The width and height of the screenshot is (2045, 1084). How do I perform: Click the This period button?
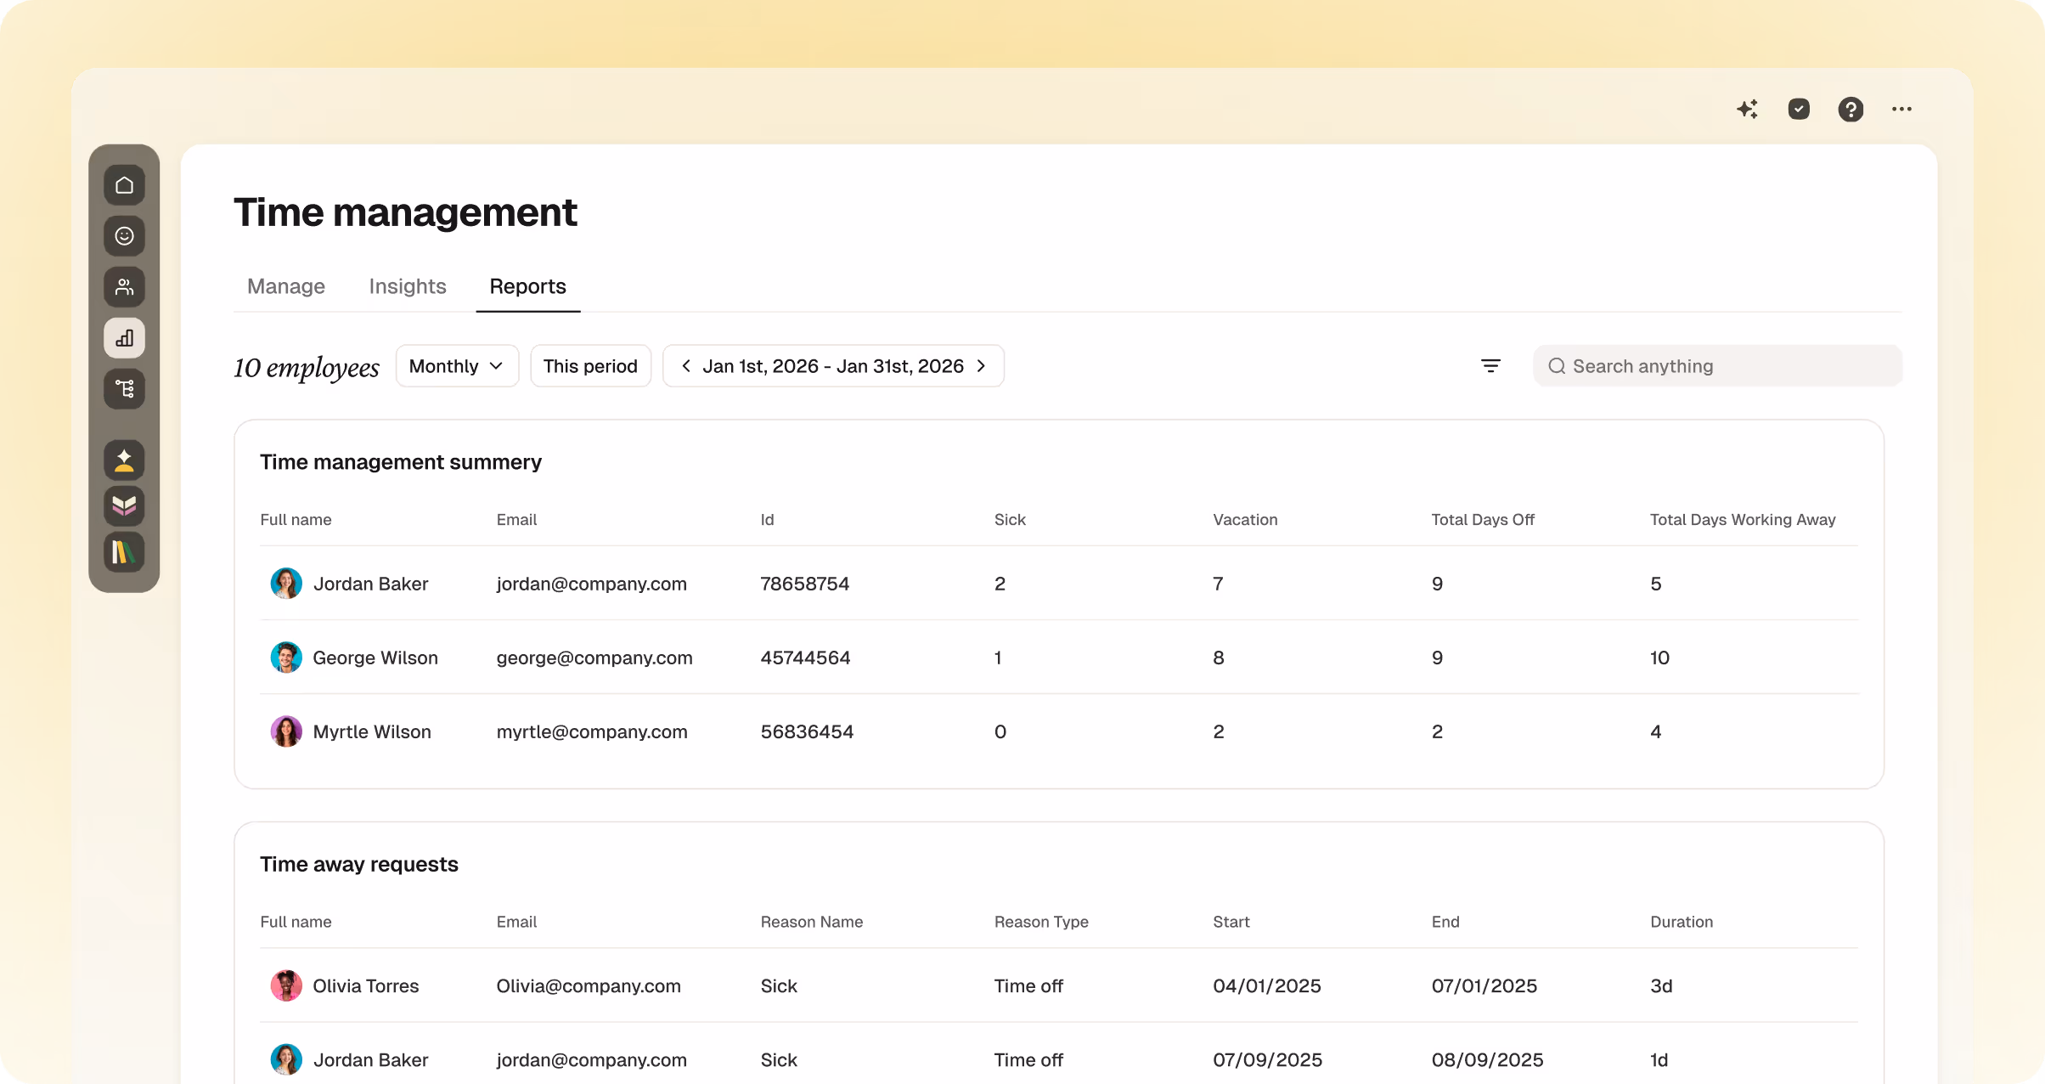click(x=590, y=366)
